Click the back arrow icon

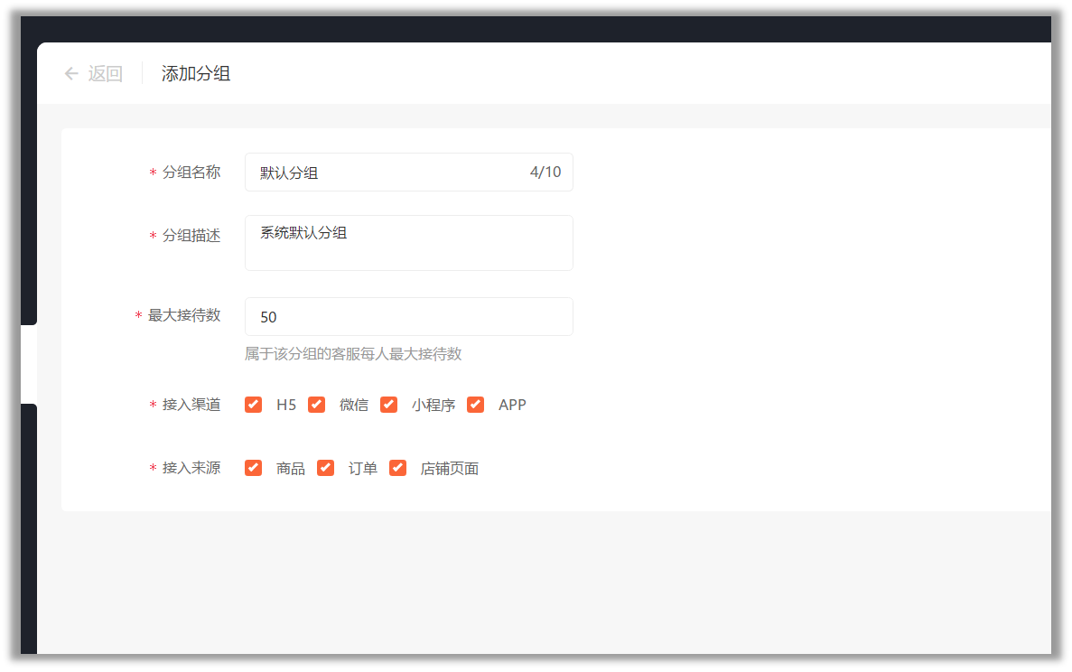click(71, 73)
